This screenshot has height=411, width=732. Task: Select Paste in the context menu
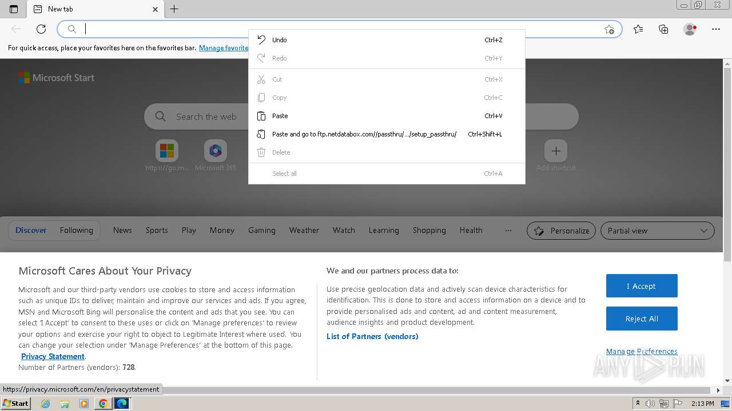387,116
